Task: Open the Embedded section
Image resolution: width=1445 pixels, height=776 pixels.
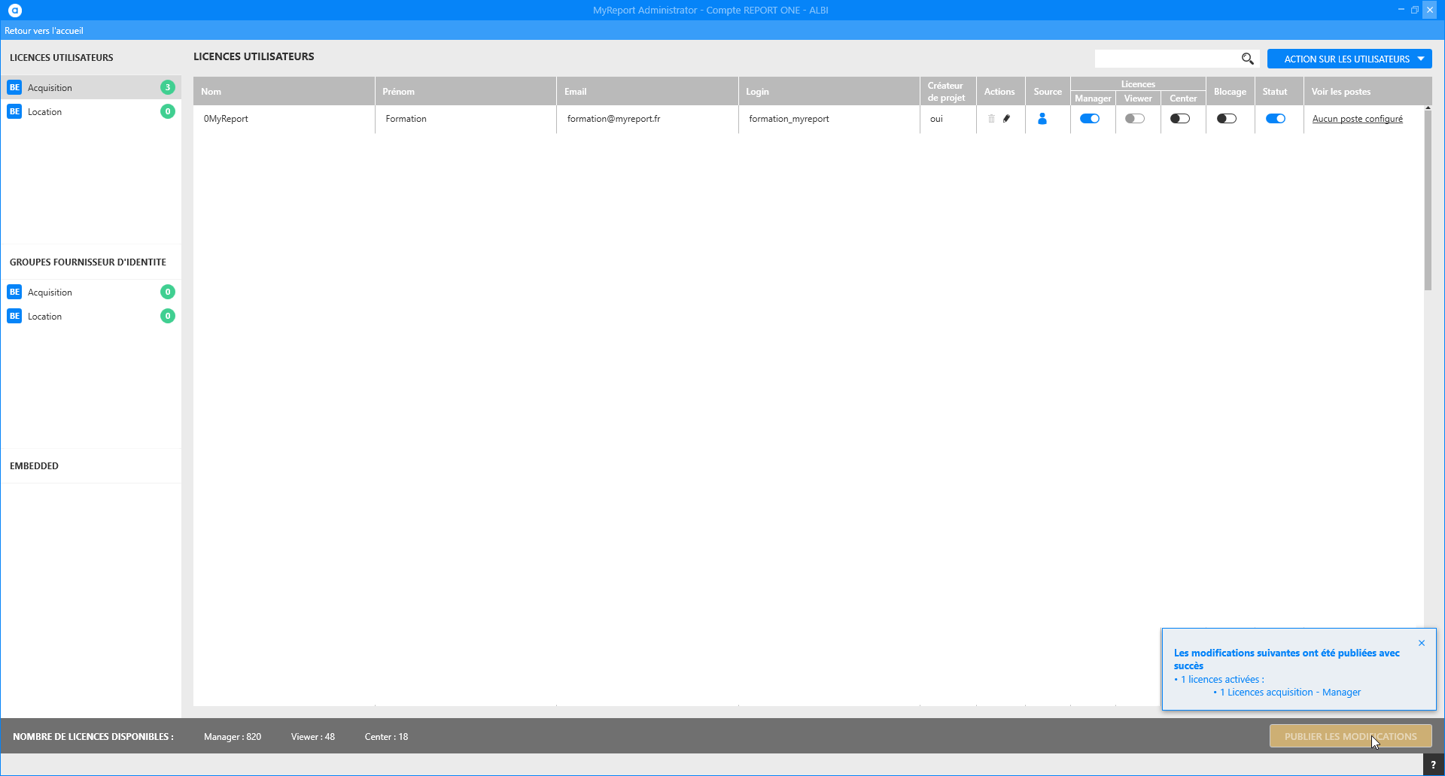Action: (x=35, y=466)
